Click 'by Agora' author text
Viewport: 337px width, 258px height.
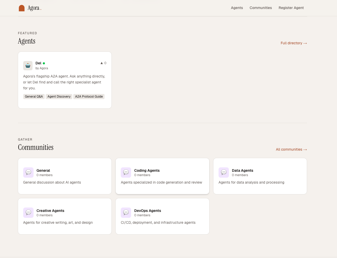[42, 68]
